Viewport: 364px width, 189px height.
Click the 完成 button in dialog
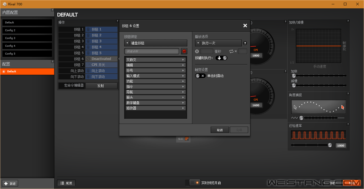[239, 130]
